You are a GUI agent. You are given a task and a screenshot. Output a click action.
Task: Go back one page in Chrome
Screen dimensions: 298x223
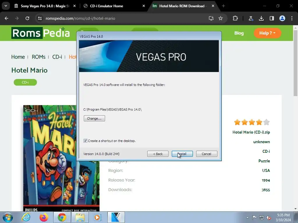pos(6,18)
